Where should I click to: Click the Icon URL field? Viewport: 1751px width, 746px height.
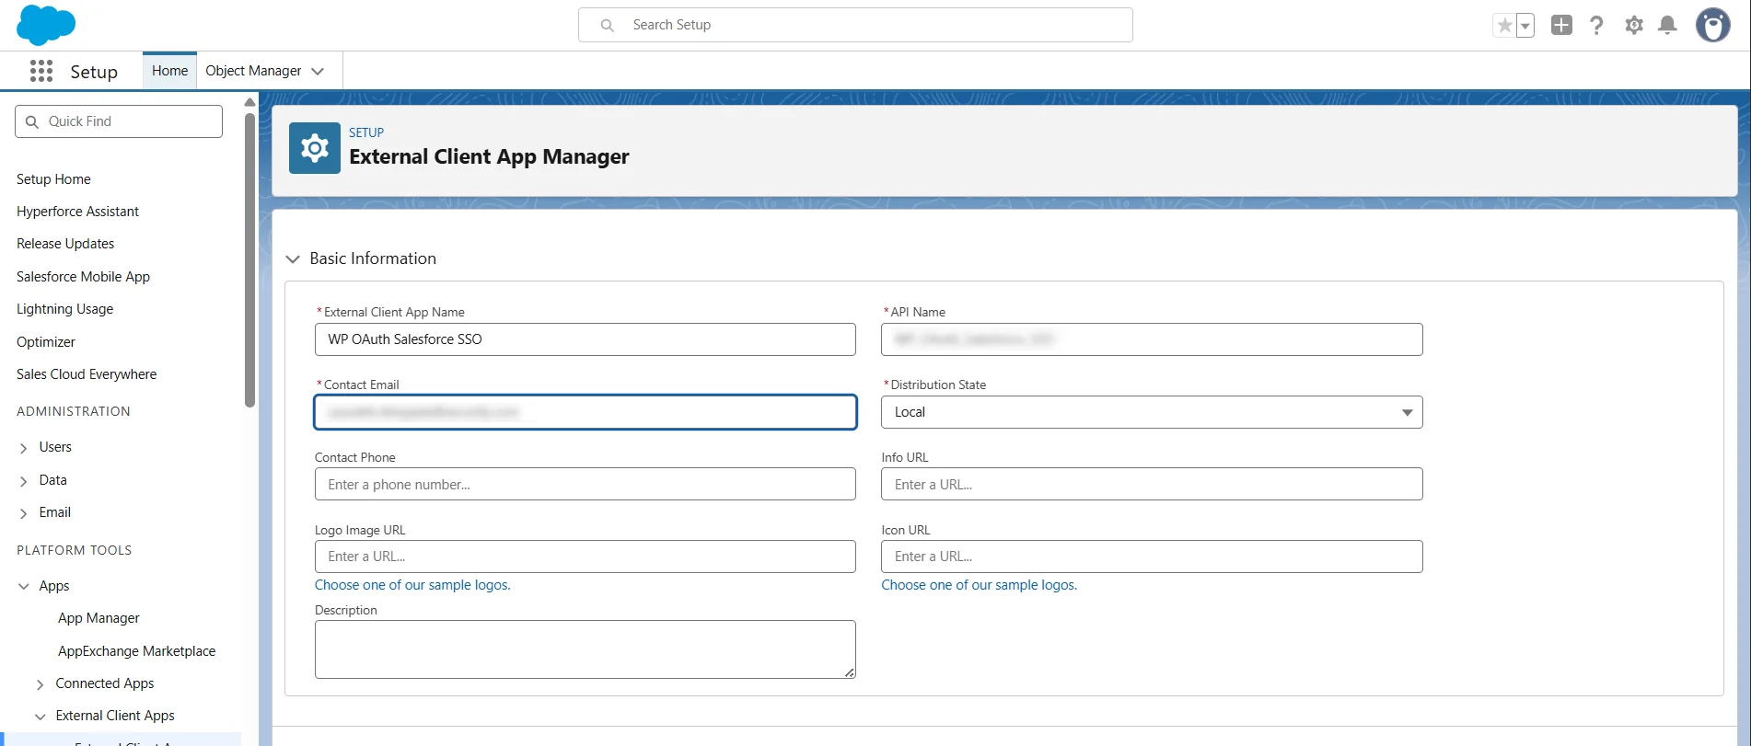point(1152,557)
